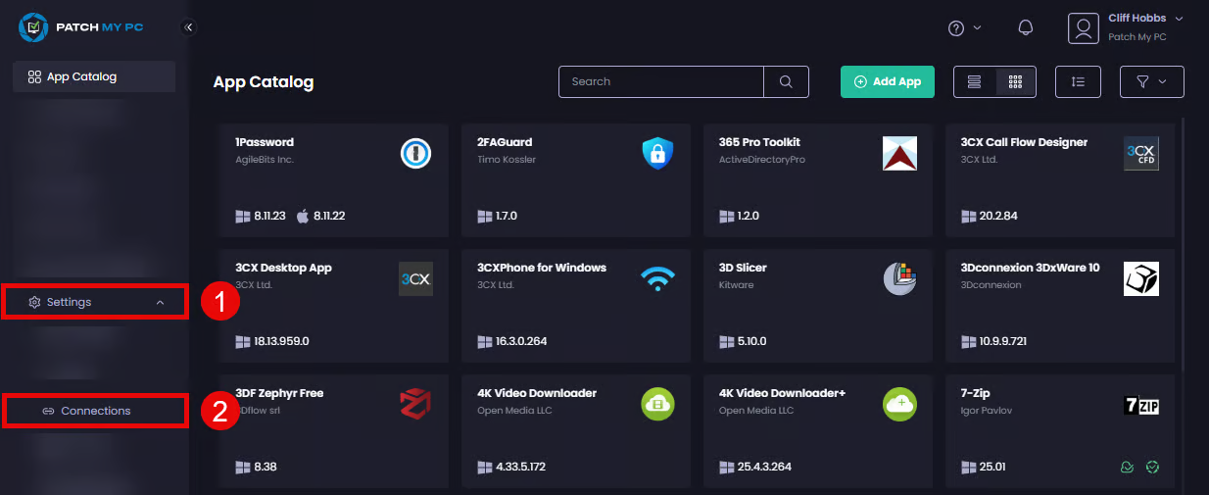Screen dimensions: 1209x495
Task: Open Connections under Settings
Action: pyautogui.click(x=95, y=411)
